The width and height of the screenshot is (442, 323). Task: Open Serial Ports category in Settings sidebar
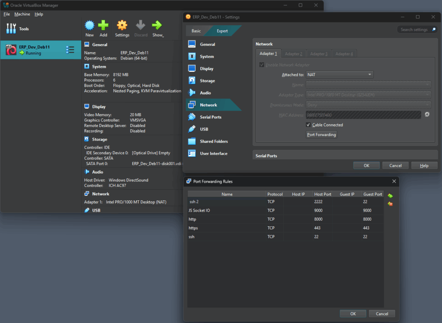point(211,117)
